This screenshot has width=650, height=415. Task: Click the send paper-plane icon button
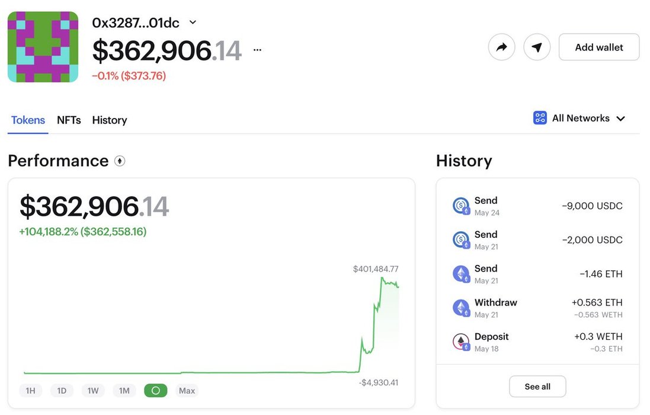(x=537, y=47)
